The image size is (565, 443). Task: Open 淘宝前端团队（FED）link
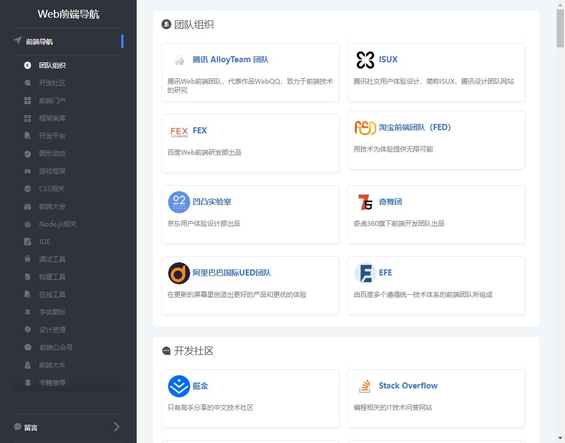415,127
